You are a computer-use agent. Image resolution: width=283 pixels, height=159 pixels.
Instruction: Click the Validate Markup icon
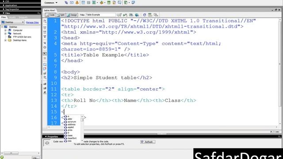pyautogui.click(x=125, y=15)
